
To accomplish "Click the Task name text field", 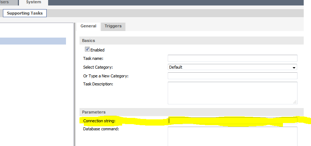I will [232, 58].
